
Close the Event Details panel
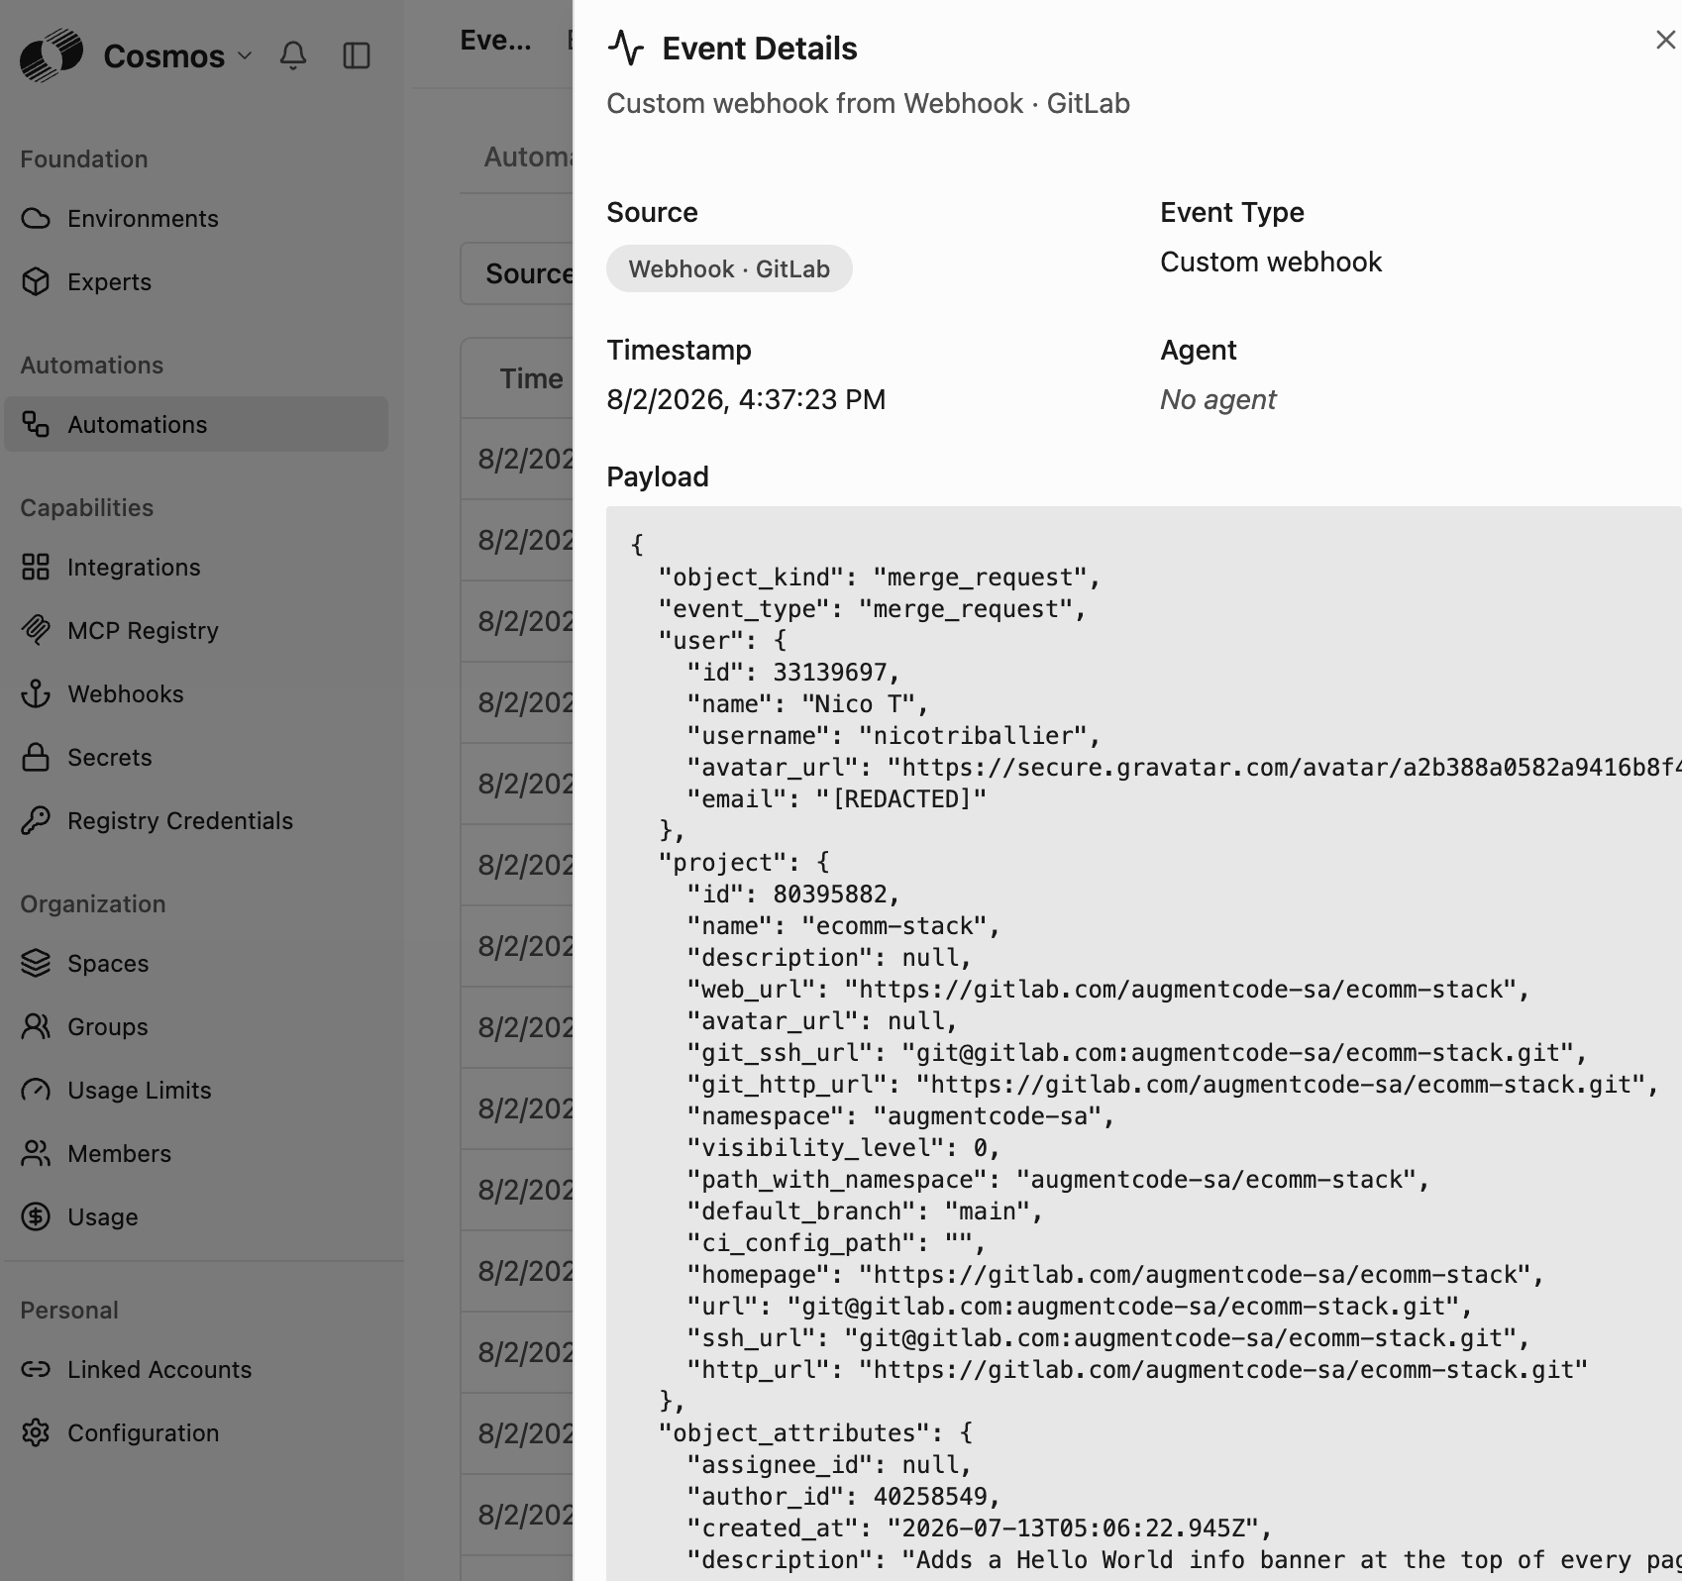pyautogui.click(x=1665, y=40)
